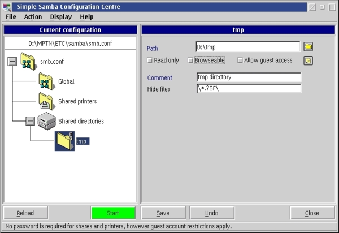Click the Save button

coord(163,213)
